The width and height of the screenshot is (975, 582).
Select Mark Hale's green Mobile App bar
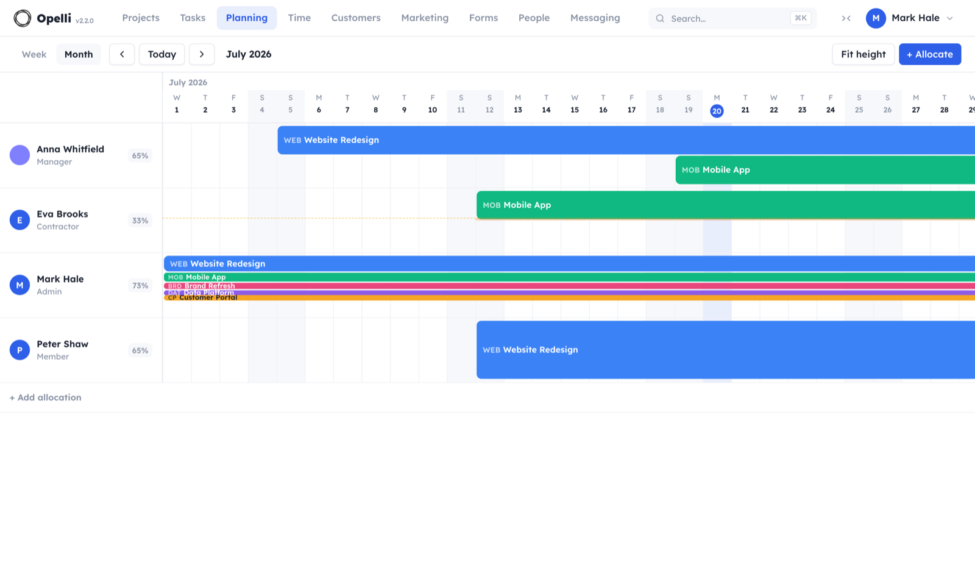[x=569, y=277]
